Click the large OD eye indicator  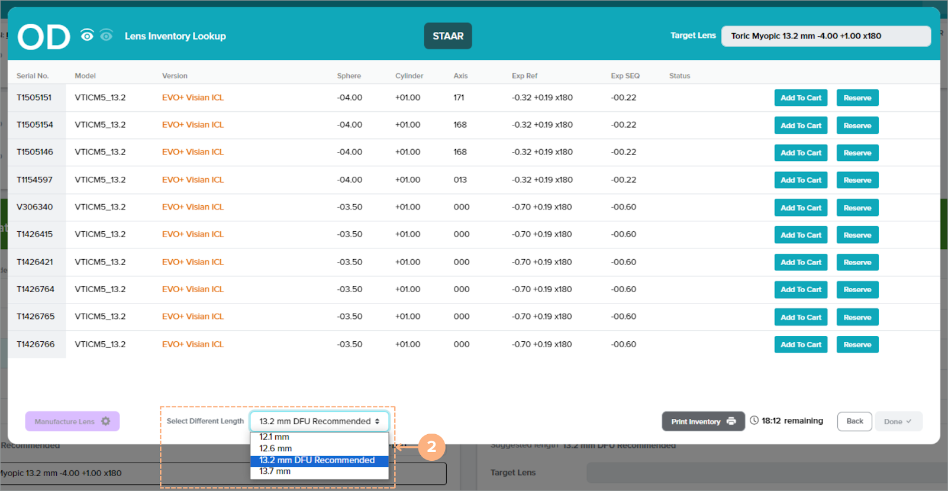tap(44, 37)
